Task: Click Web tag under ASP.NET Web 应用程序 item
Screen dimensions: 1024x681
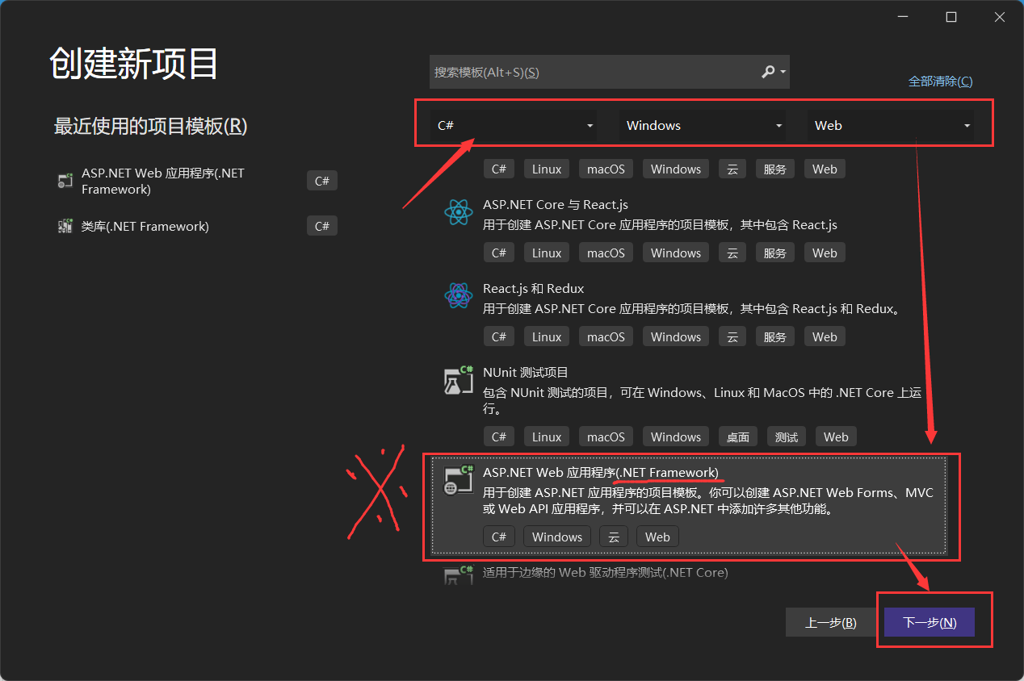Action: point(657,537)
